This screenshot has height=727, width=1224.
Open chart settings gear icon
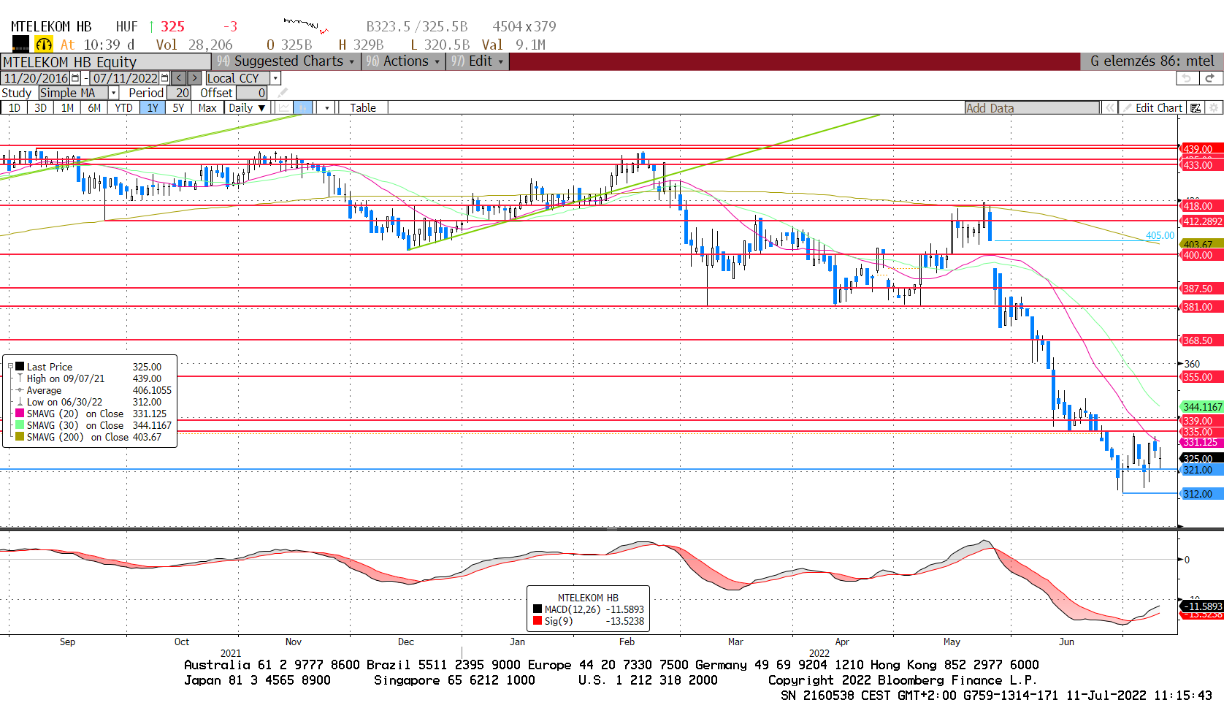tap(1214, 108)
